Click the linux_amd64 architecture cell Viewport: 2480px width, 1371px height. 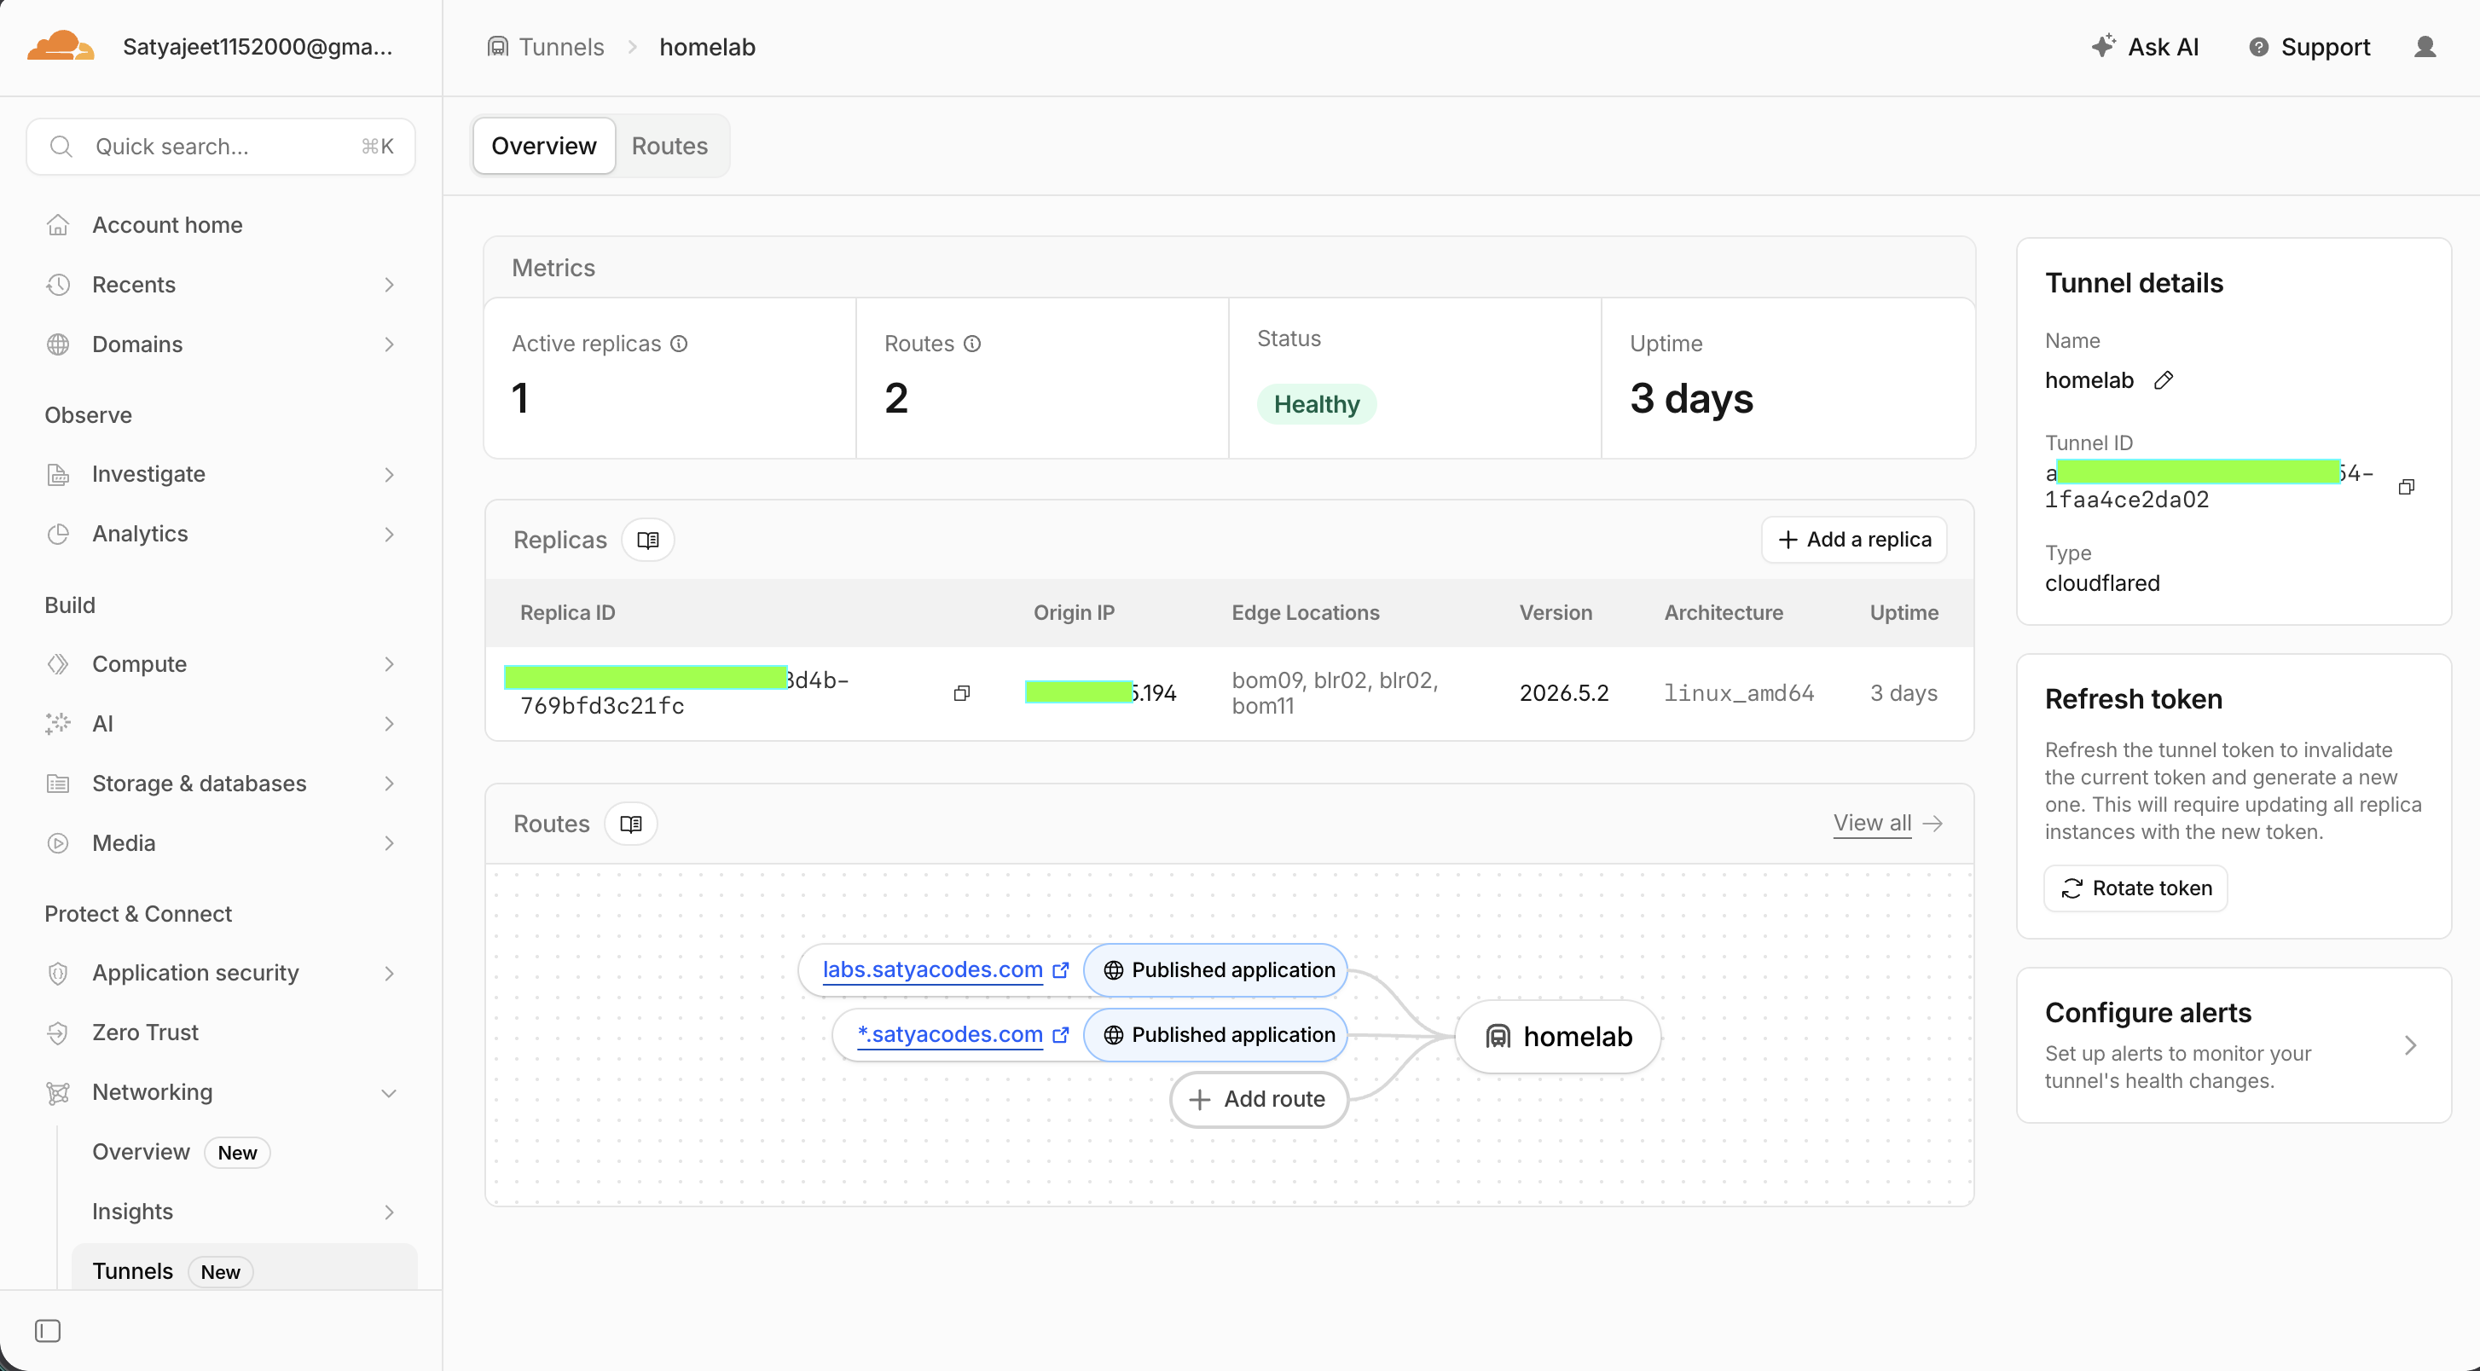(x=1739, y=693)
